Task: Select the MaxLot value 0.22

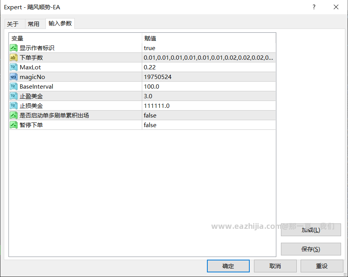Action: click(x=150, y=67)
